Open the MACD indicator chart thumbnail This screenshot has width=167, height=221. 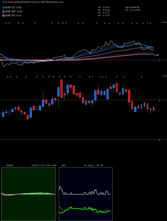pos(28,194)
